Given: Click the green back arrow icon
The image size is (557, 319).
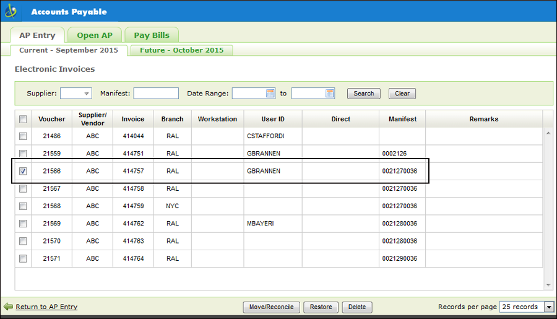Looking at the screenshot, I should (8, 307).
